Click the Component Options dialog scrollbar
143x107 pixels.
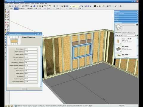pos(41,66)
